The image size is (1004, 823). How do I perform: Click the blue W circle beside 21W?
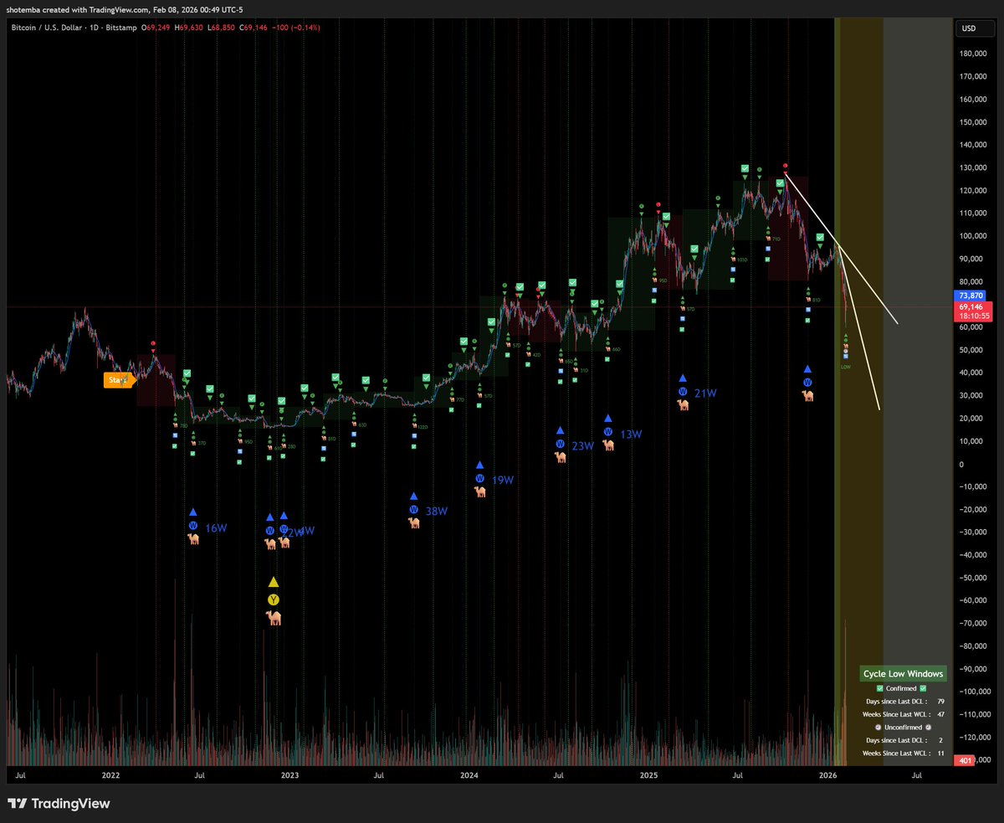pos(683,391)
